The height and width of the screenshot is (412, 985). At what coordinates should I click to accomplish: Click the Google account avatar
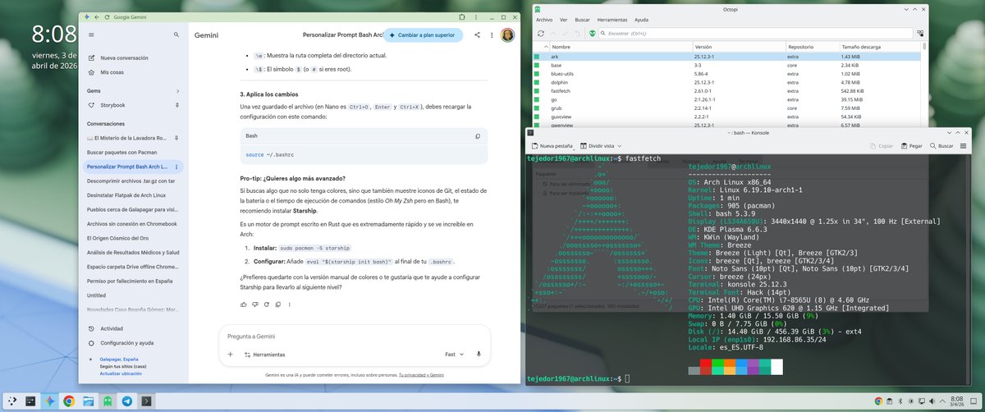[508, 35]
